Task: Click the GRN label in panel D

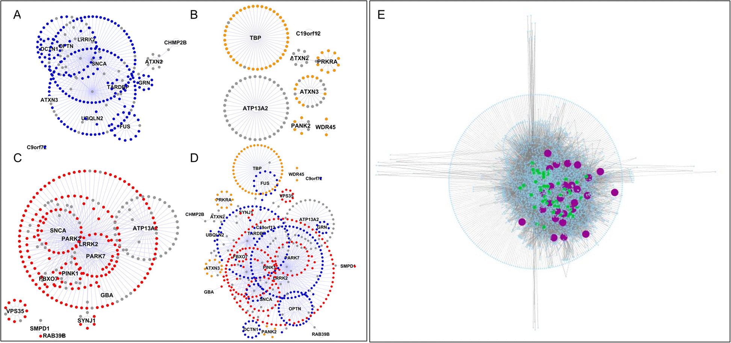Action: point(322,228)
